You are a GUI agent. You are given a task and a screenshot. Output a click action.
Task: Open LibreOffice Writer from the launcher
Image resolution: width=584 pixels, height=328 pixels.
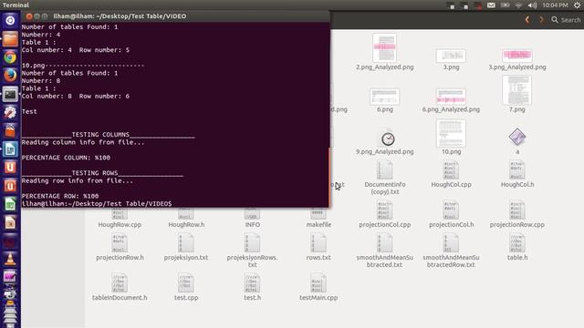(x=10, y=149)
